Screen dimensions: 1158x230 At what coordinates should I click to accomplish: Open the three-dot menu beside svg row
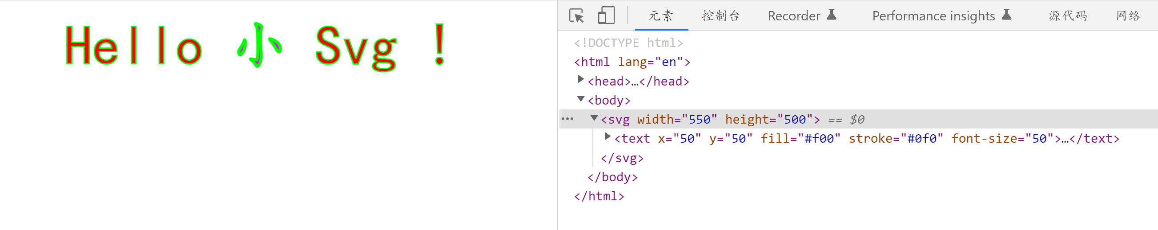tap(567, 119)
